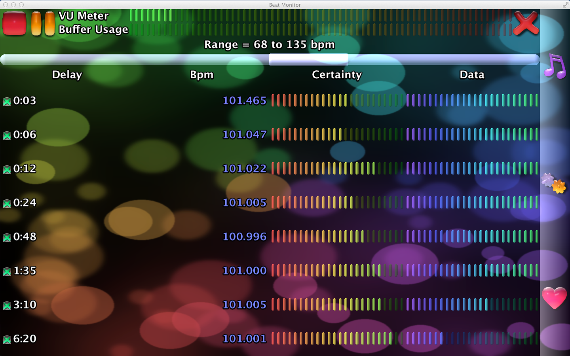Click the 3:10 delay time
Screen dimensions: 570x356
click(25, 305)
